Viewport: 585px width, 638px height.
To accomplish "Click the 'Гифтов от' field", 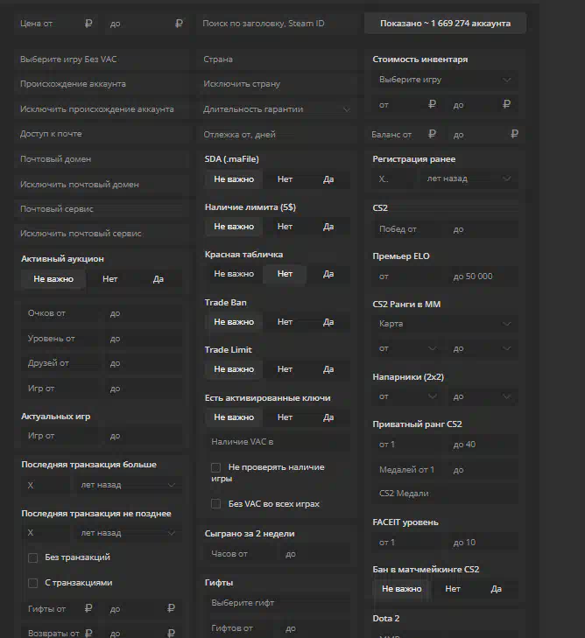I will coord(242,628).
